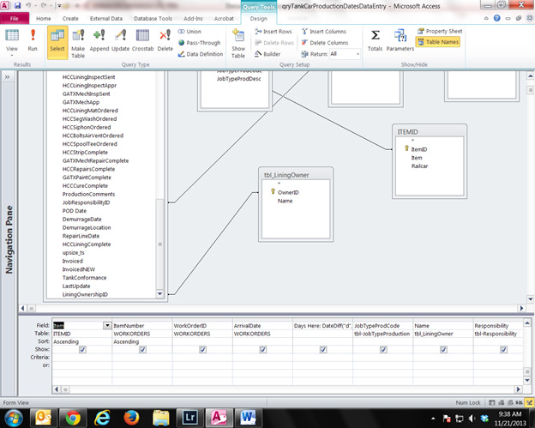Uncheck Show box for Responsibility column
535x428 pixels.
click(x=503, y=349)
